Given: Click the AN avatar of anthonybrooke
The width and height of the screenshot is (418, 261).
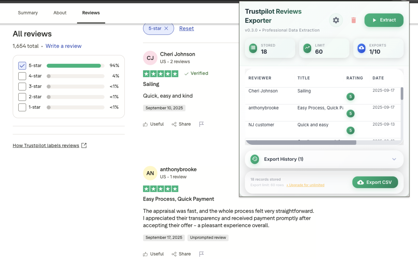Looking at the screenshot, I should click(x=150, y=173).
